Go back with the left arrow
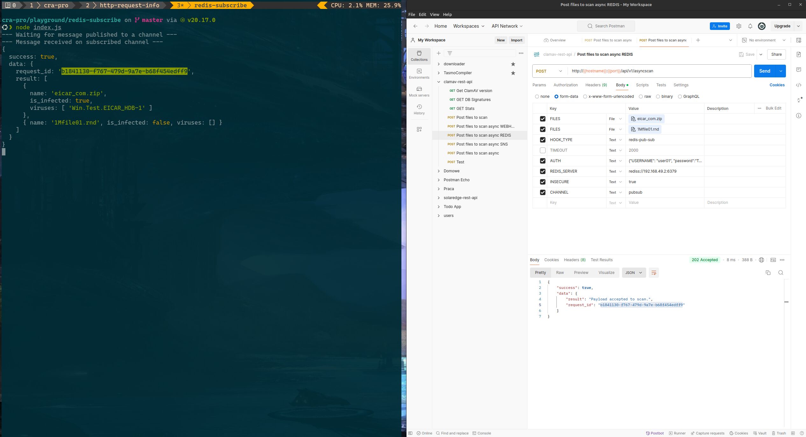Image resolution: width=806 pixels, height=437 pixels. pyautogui.click(x=415, y=26)
